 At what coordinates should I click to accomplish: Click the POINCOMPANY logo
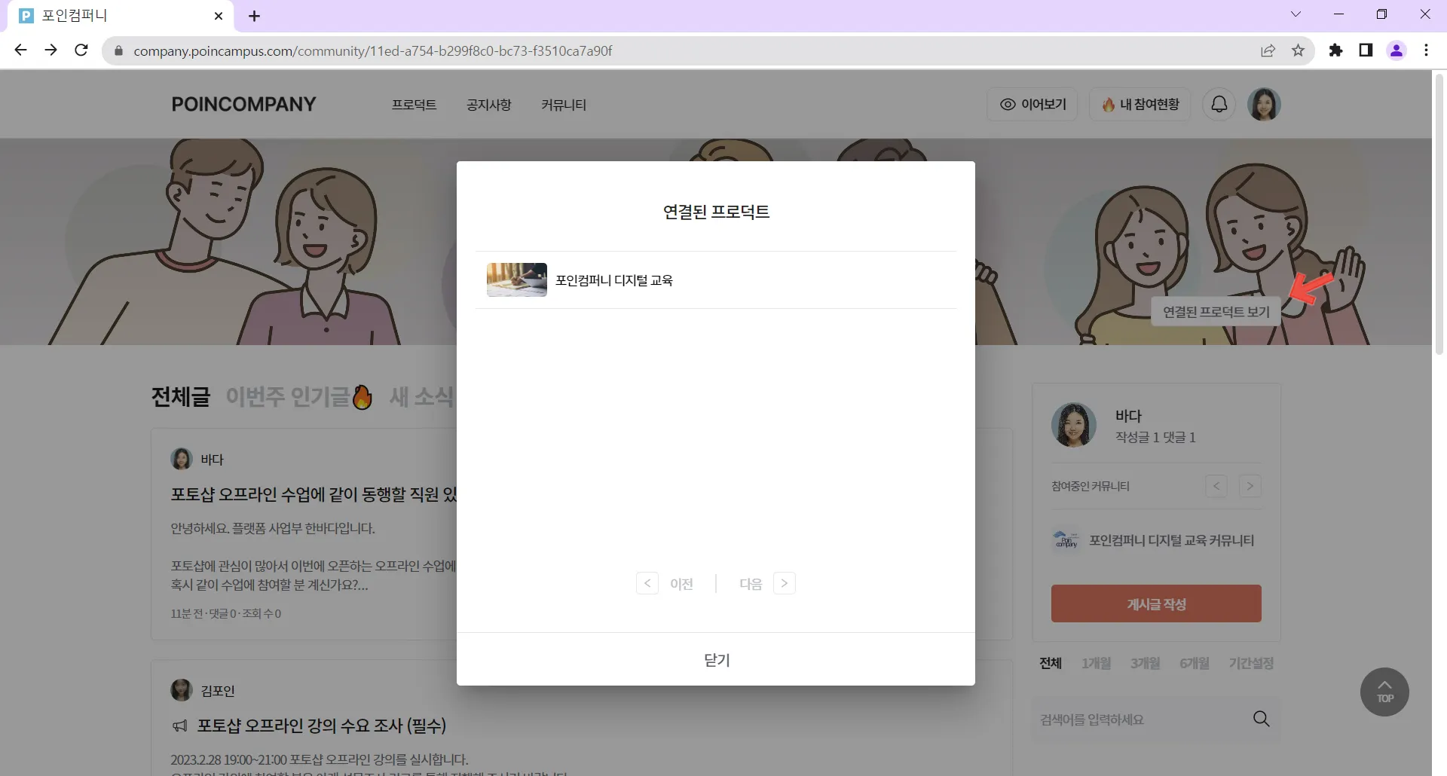click(x=243, y=104)
